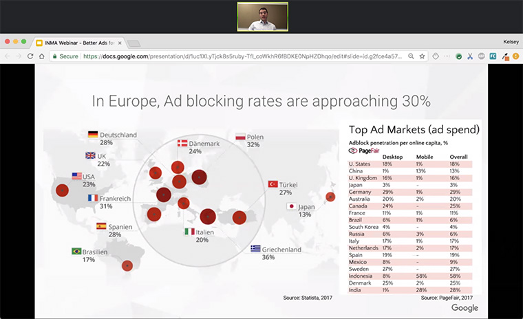
Task: Click the China table row label
Action: coord(356,170)
